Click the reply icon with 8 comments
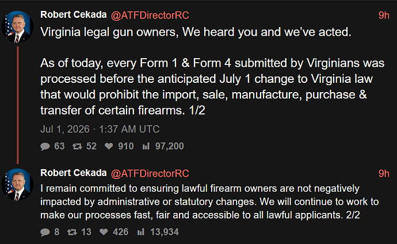The height and width of the screenshot is (244, 397). [45, 232]
